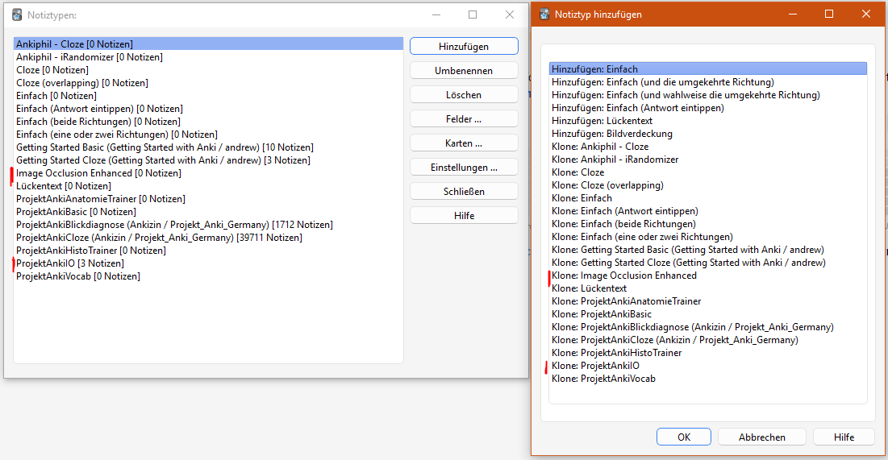Choose 'Klone: Lückentext'
Screen dimensions: 888x460
click(x=708, y=288)
